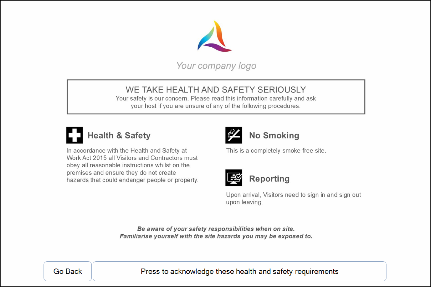431x287 pixels.
Task: Select the Health & Safety heading
Action: click(119, 135)
